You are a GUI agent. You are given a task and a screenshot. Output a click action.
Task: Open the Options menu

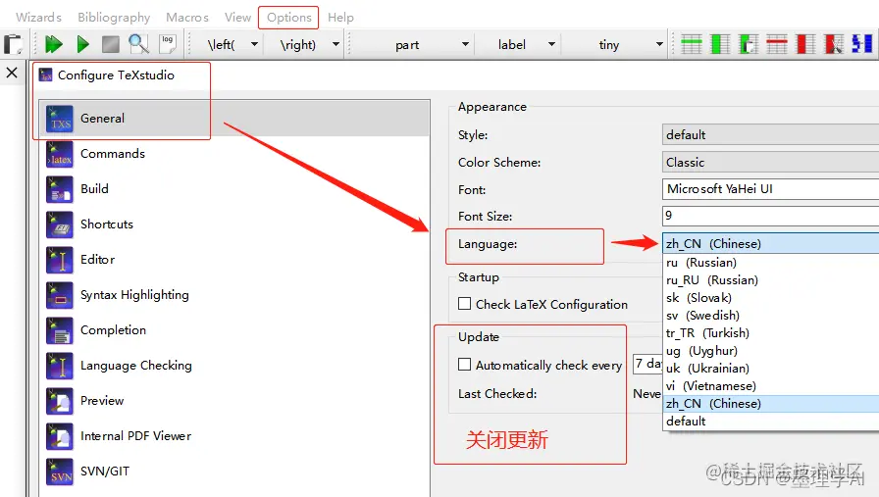(288, 18)
